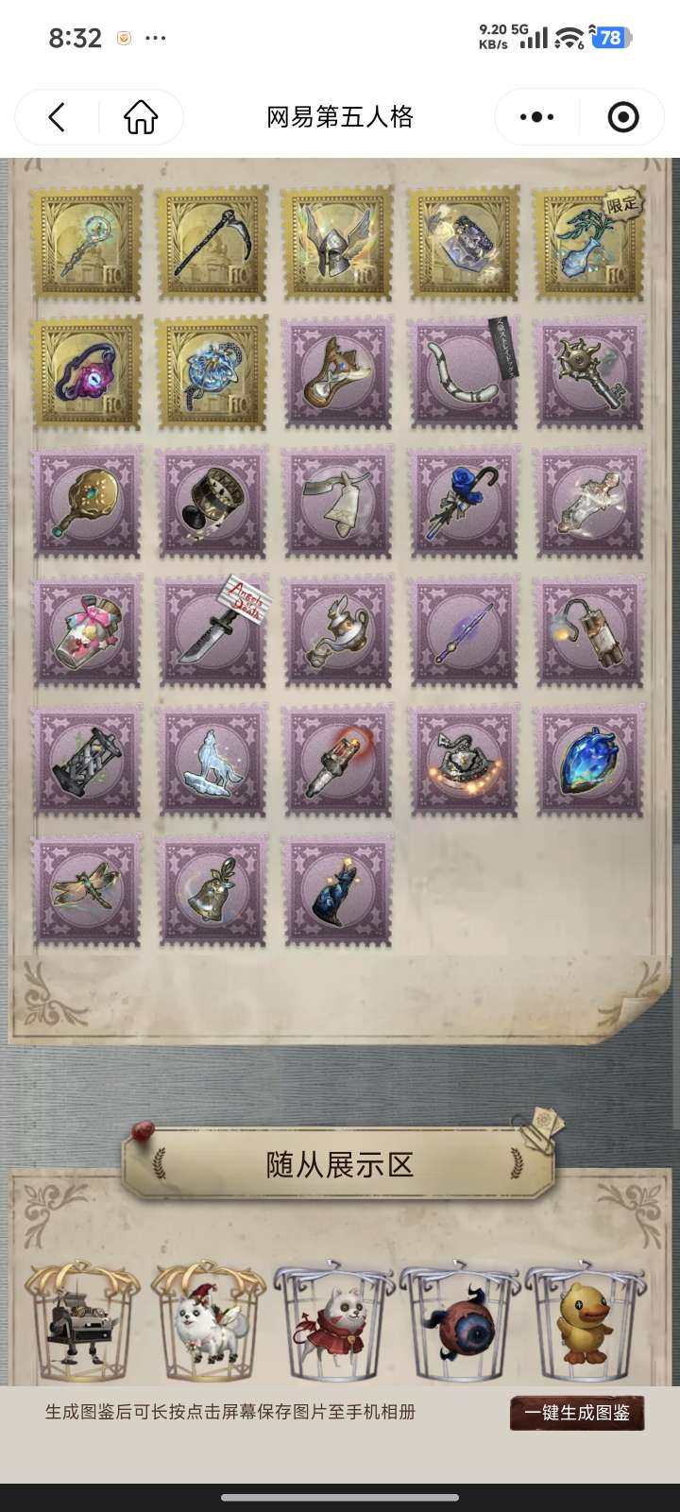Tap the home icon in the header

pyautogui.click(x=141, y=117)
